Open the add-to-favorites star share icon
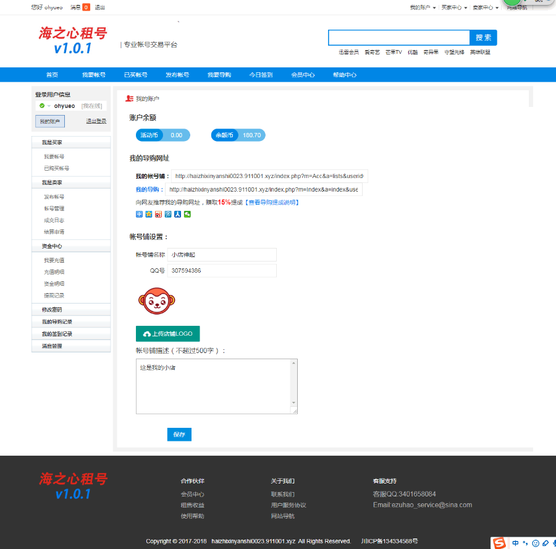 pos(148,214)
